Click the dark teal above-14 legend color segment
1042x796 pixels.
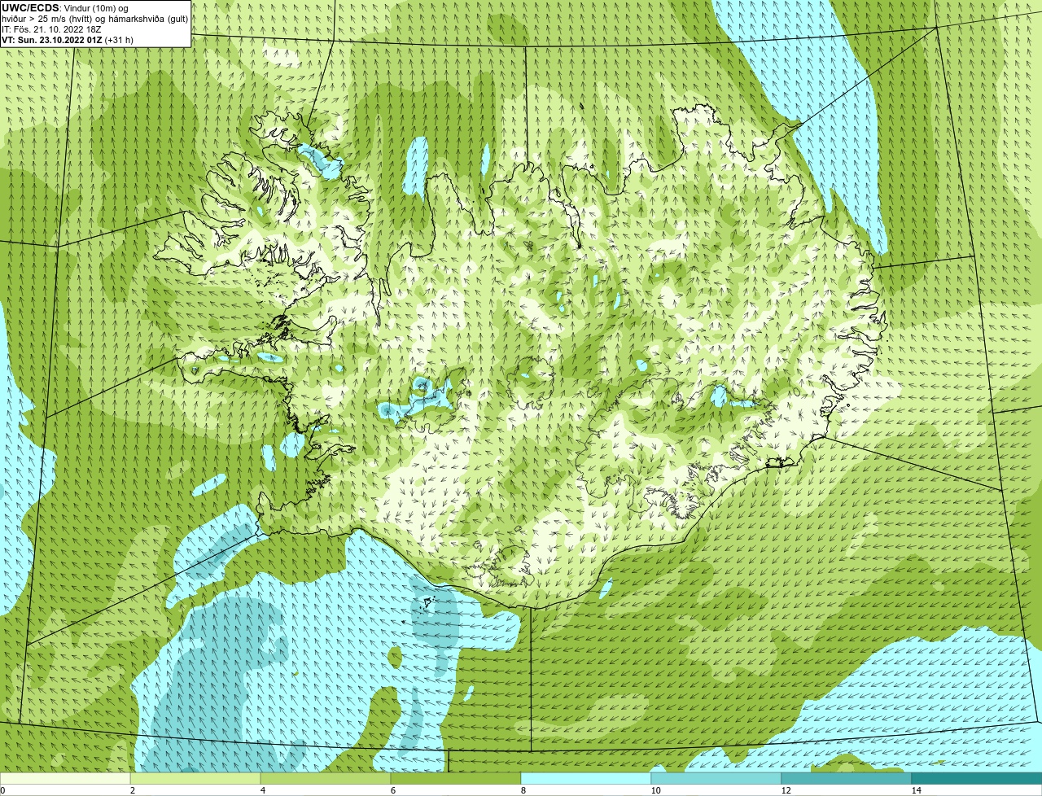[977, 779]
